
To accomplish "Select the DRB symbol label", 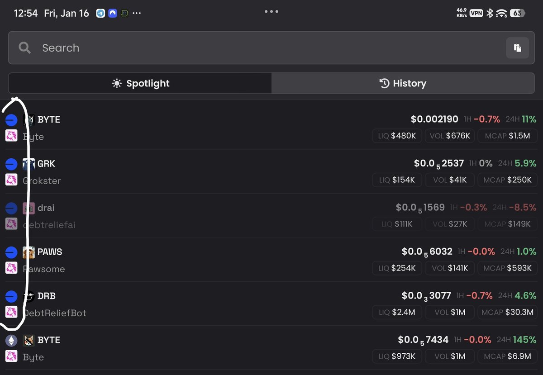I will coord(47,296).
